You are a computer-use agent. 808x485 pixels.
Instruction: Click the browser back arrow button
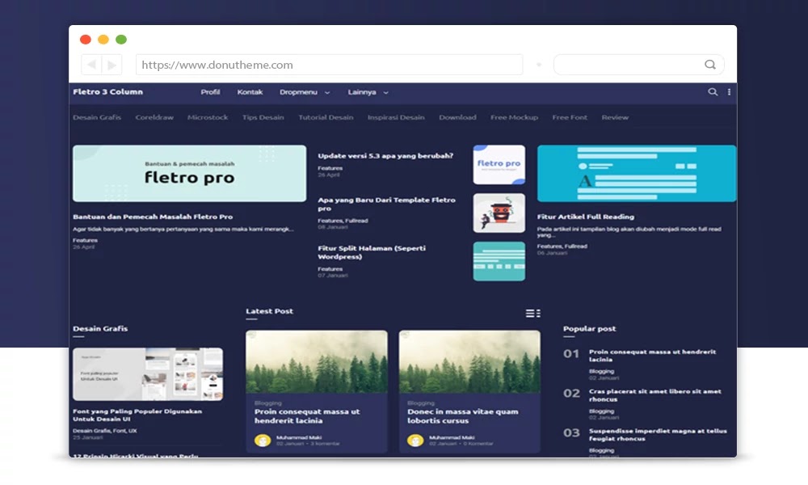pos(91,65)
